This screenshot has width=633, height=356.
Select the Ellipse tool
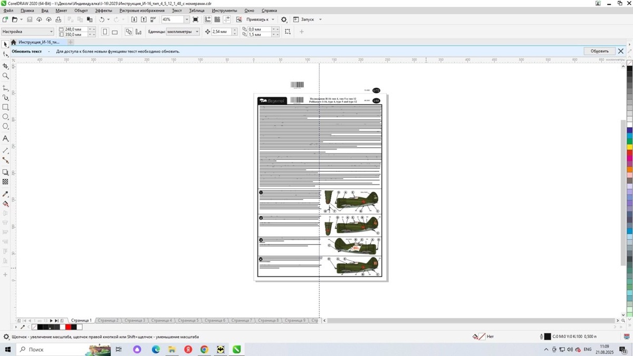coord(5,117)
